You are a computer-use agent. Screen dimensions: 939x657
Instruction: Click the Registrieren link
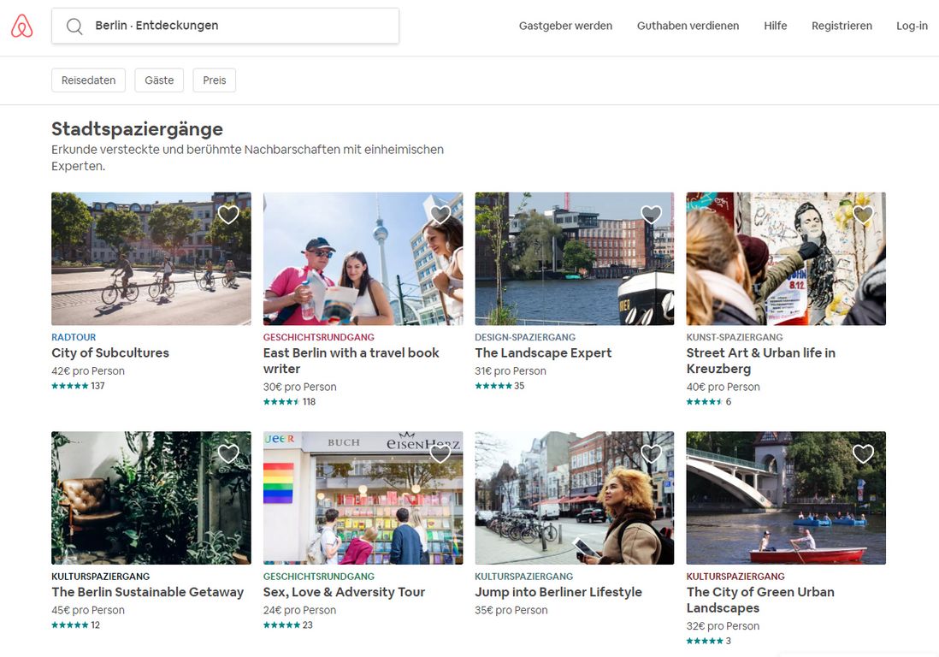[842, 26]
